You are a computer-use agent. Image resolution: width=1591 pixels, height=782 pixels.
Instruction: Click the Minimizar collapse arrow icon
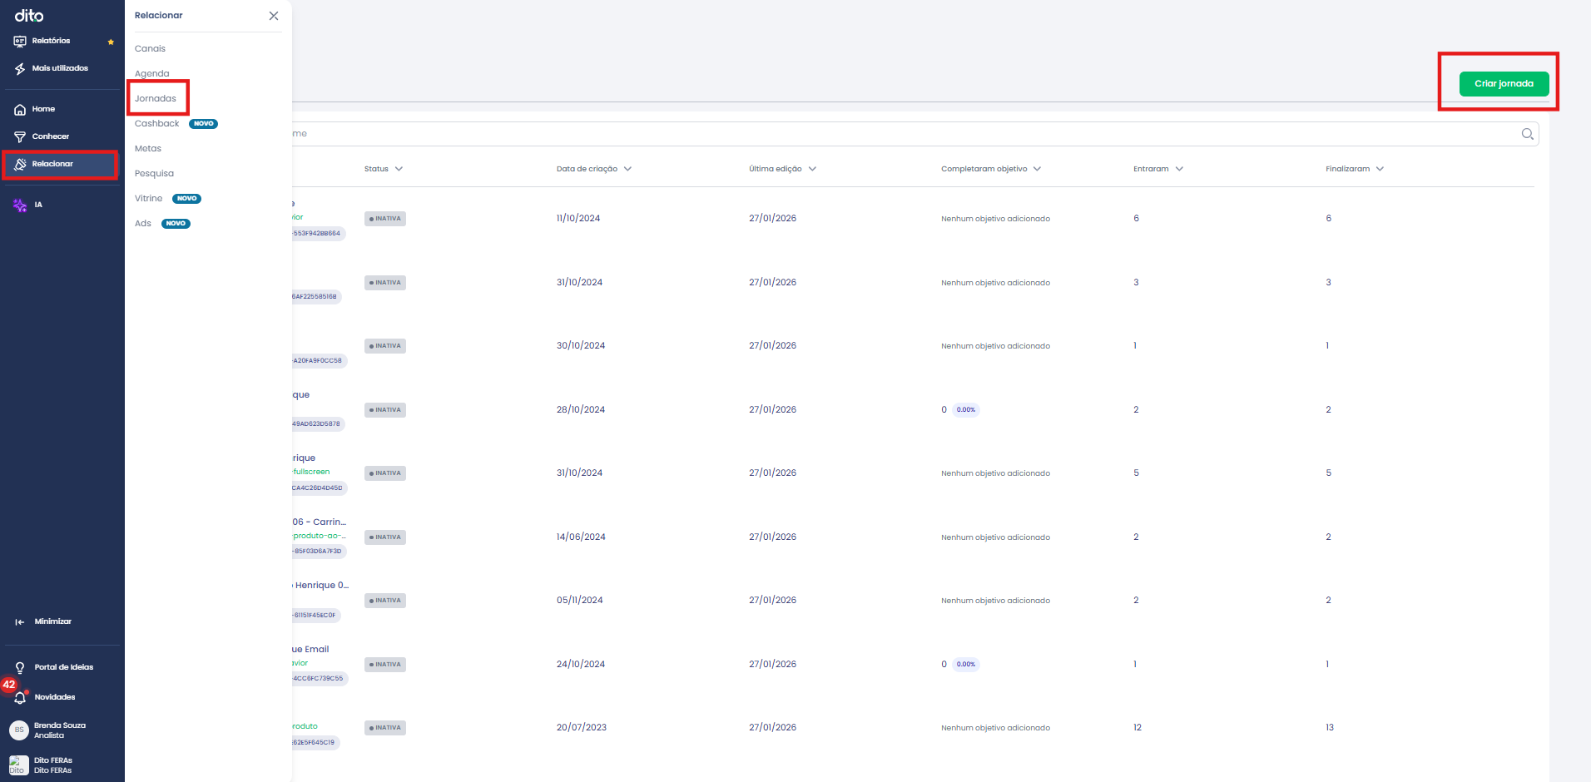[20, 622]
